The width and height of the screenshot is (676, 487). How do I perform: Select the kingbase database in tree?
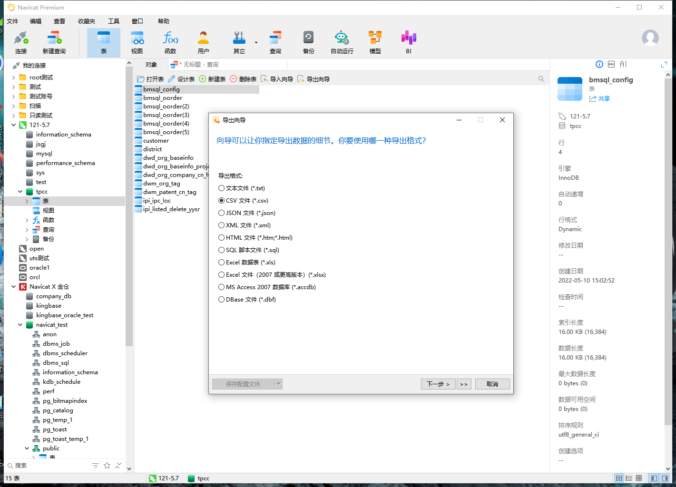point(49,306)
